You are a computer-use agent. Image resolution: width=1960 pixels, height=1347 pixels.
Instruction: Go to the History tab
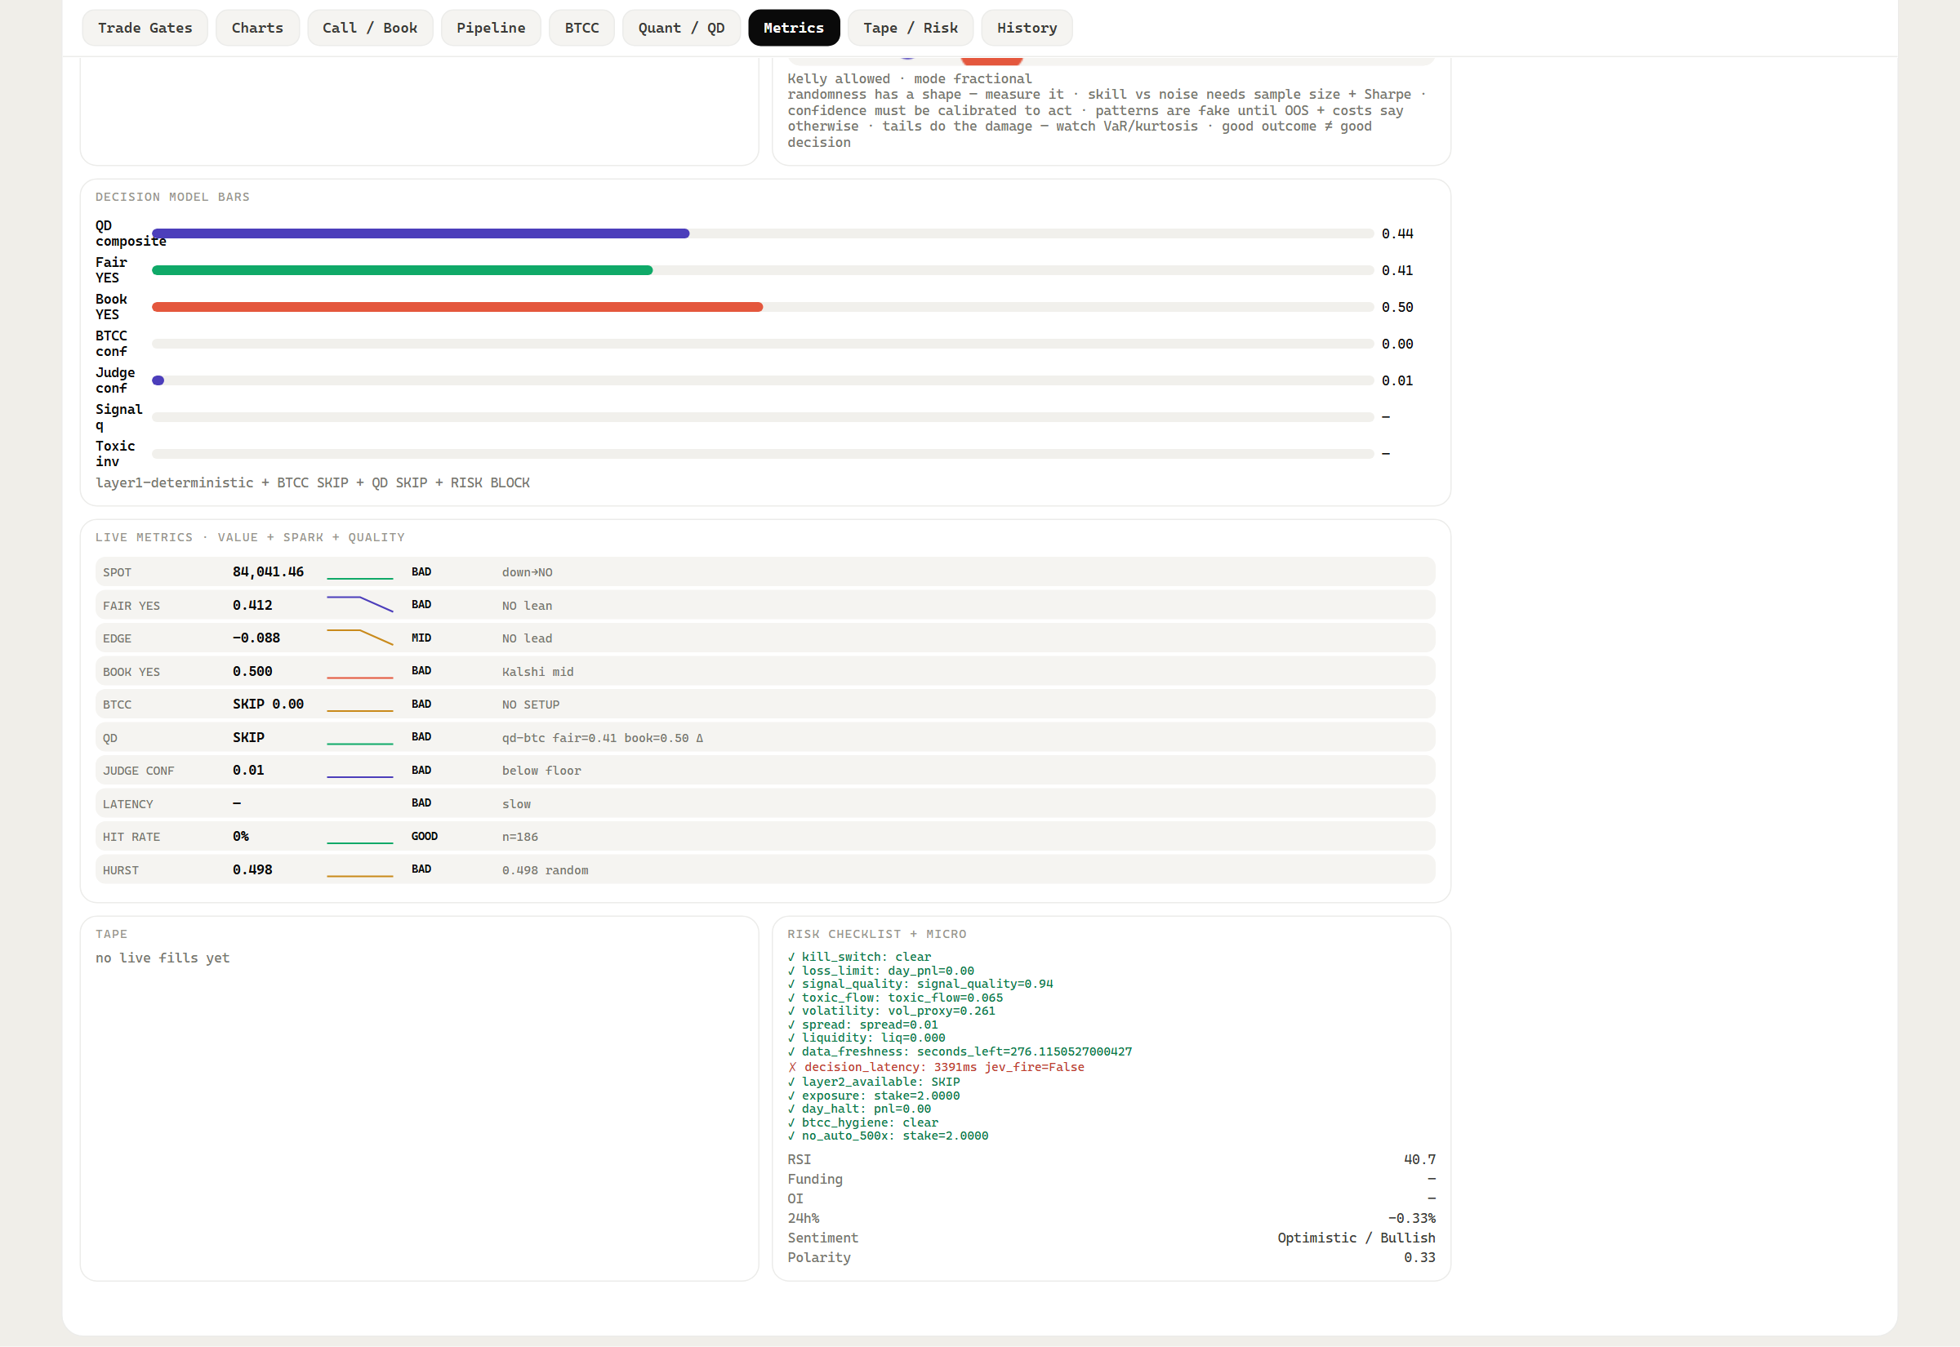pos(1027,28)
